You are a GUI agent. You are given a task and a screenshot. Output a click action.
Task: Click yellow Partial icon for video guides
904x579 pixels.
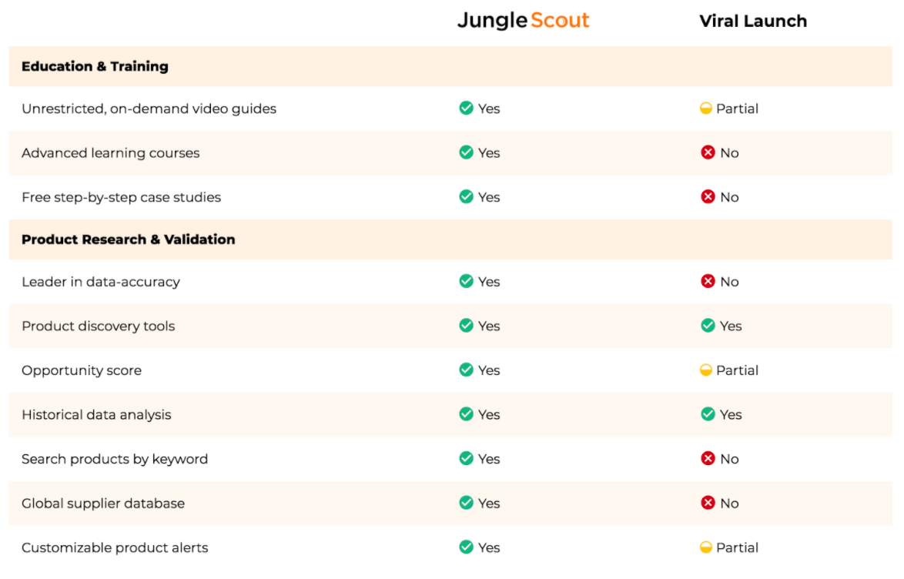click(705, 109)
